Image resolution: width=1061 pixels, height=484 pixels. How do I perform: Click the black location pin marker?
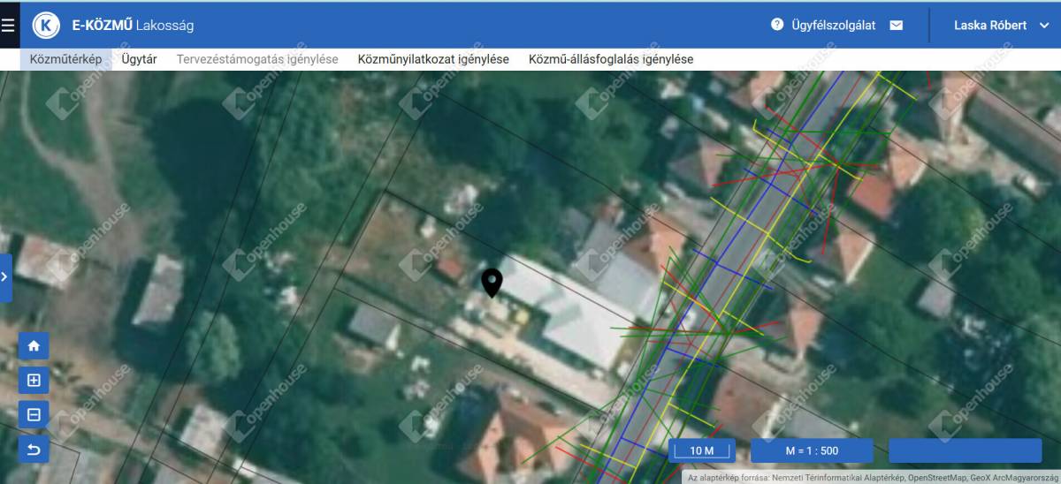(492, 283)
